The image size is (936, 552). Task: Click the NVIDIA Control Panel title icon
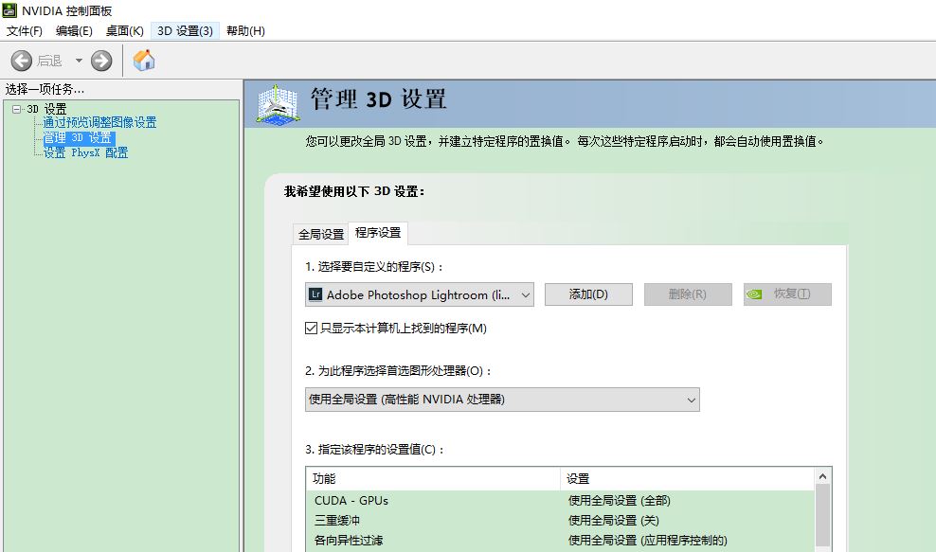coord(9,10)
